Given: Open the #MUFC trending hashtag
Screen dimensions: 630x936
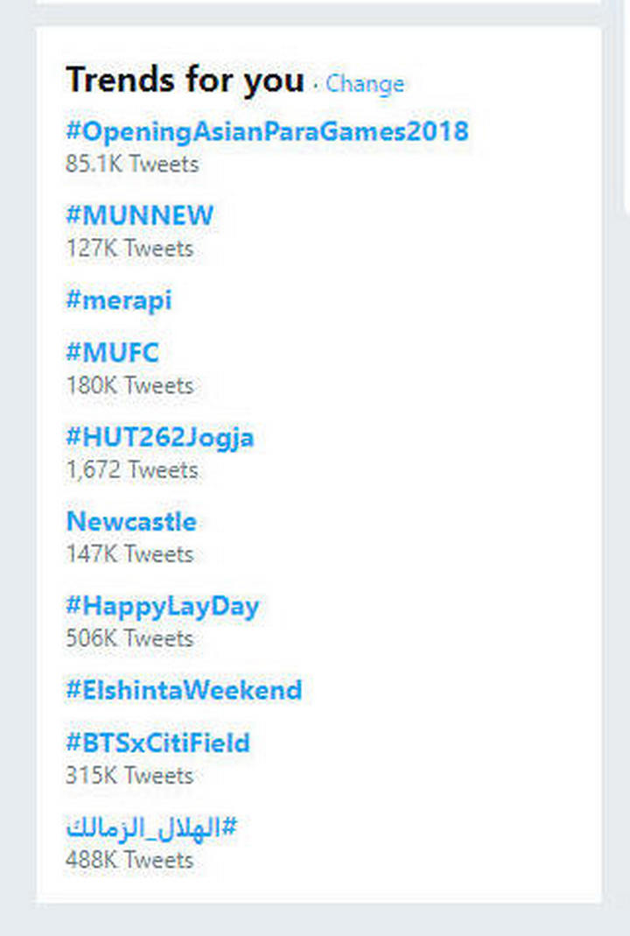Looking at the screenshot, I should (x=113, y=352).
